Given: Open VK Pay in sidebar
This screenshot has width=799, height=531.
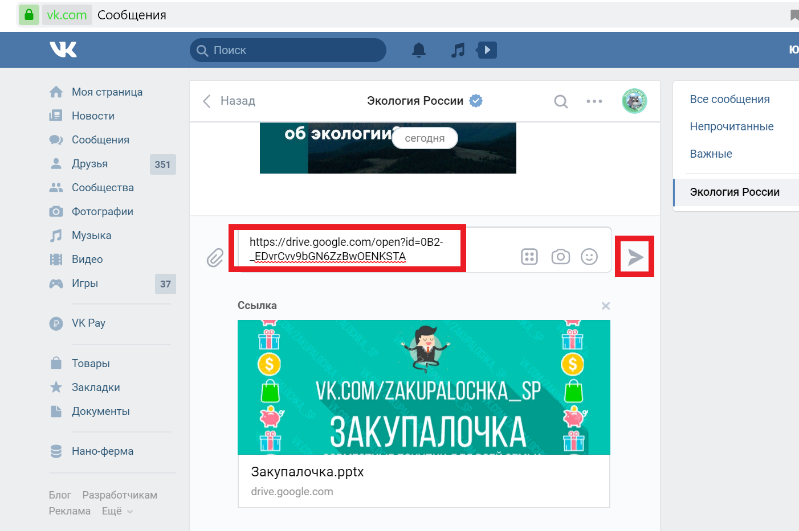Looking at the screenshot, I should point(88,323).
